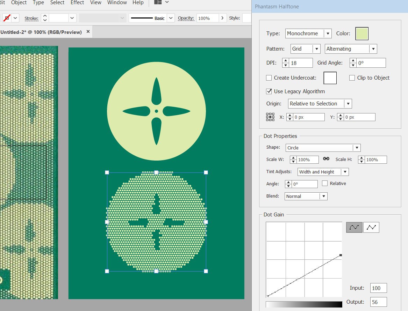Click the Dot Gain gradient bar
This screenshot has width=408, height=311.
304,304
